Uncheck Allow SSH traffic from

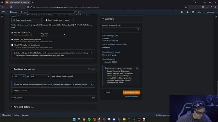(12, 33)
